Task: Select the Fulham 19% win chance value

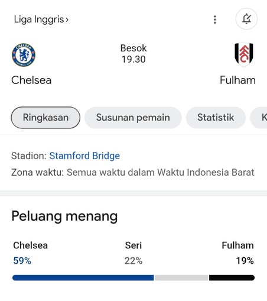Action: click(245, 261)
